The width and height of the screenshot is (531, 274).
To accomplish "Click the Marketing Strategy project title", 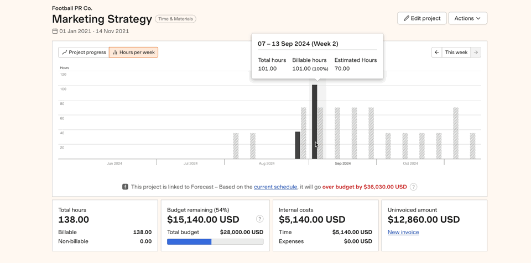I will coord(102,19).
